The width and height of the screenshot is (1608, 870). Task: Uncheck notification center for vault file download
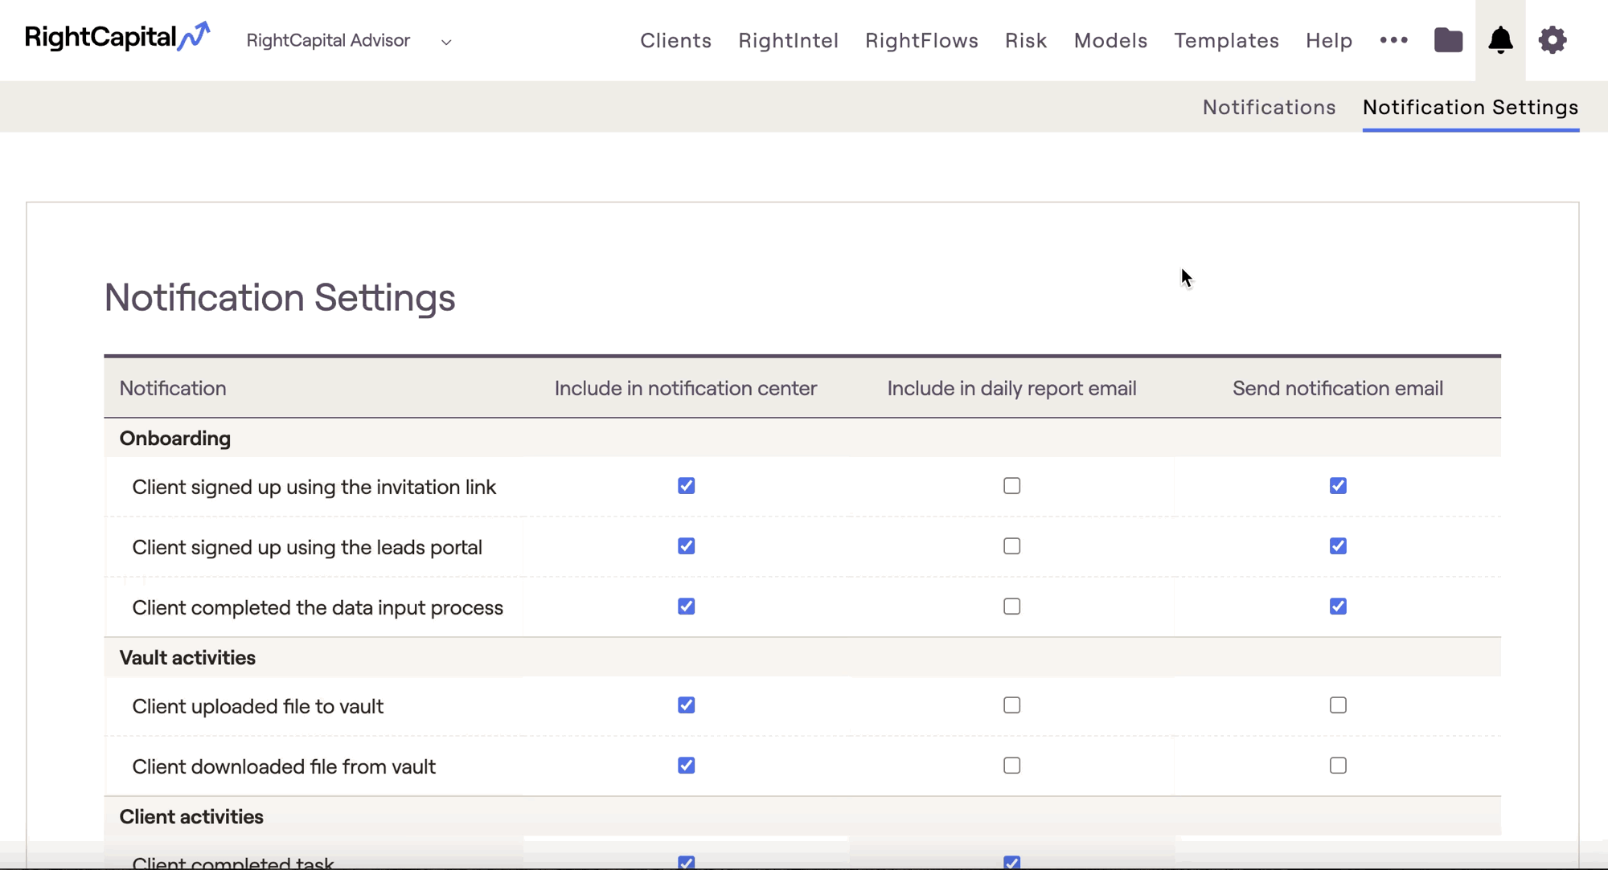pyautogui.click(x=686, y=766)
